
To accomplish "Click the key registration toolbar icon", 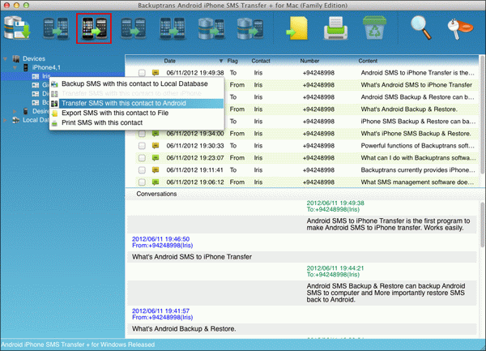I will (460, 29).
